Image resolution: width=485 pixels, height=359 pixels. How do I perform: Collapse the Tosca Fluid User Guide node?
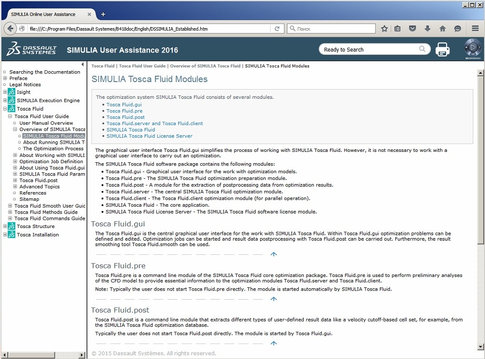click(x=10, y=116)
